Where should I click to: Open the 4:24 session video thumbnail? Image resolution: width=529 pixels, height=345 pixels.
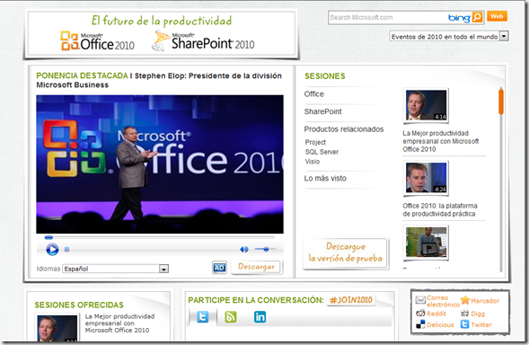pos(426,178)
